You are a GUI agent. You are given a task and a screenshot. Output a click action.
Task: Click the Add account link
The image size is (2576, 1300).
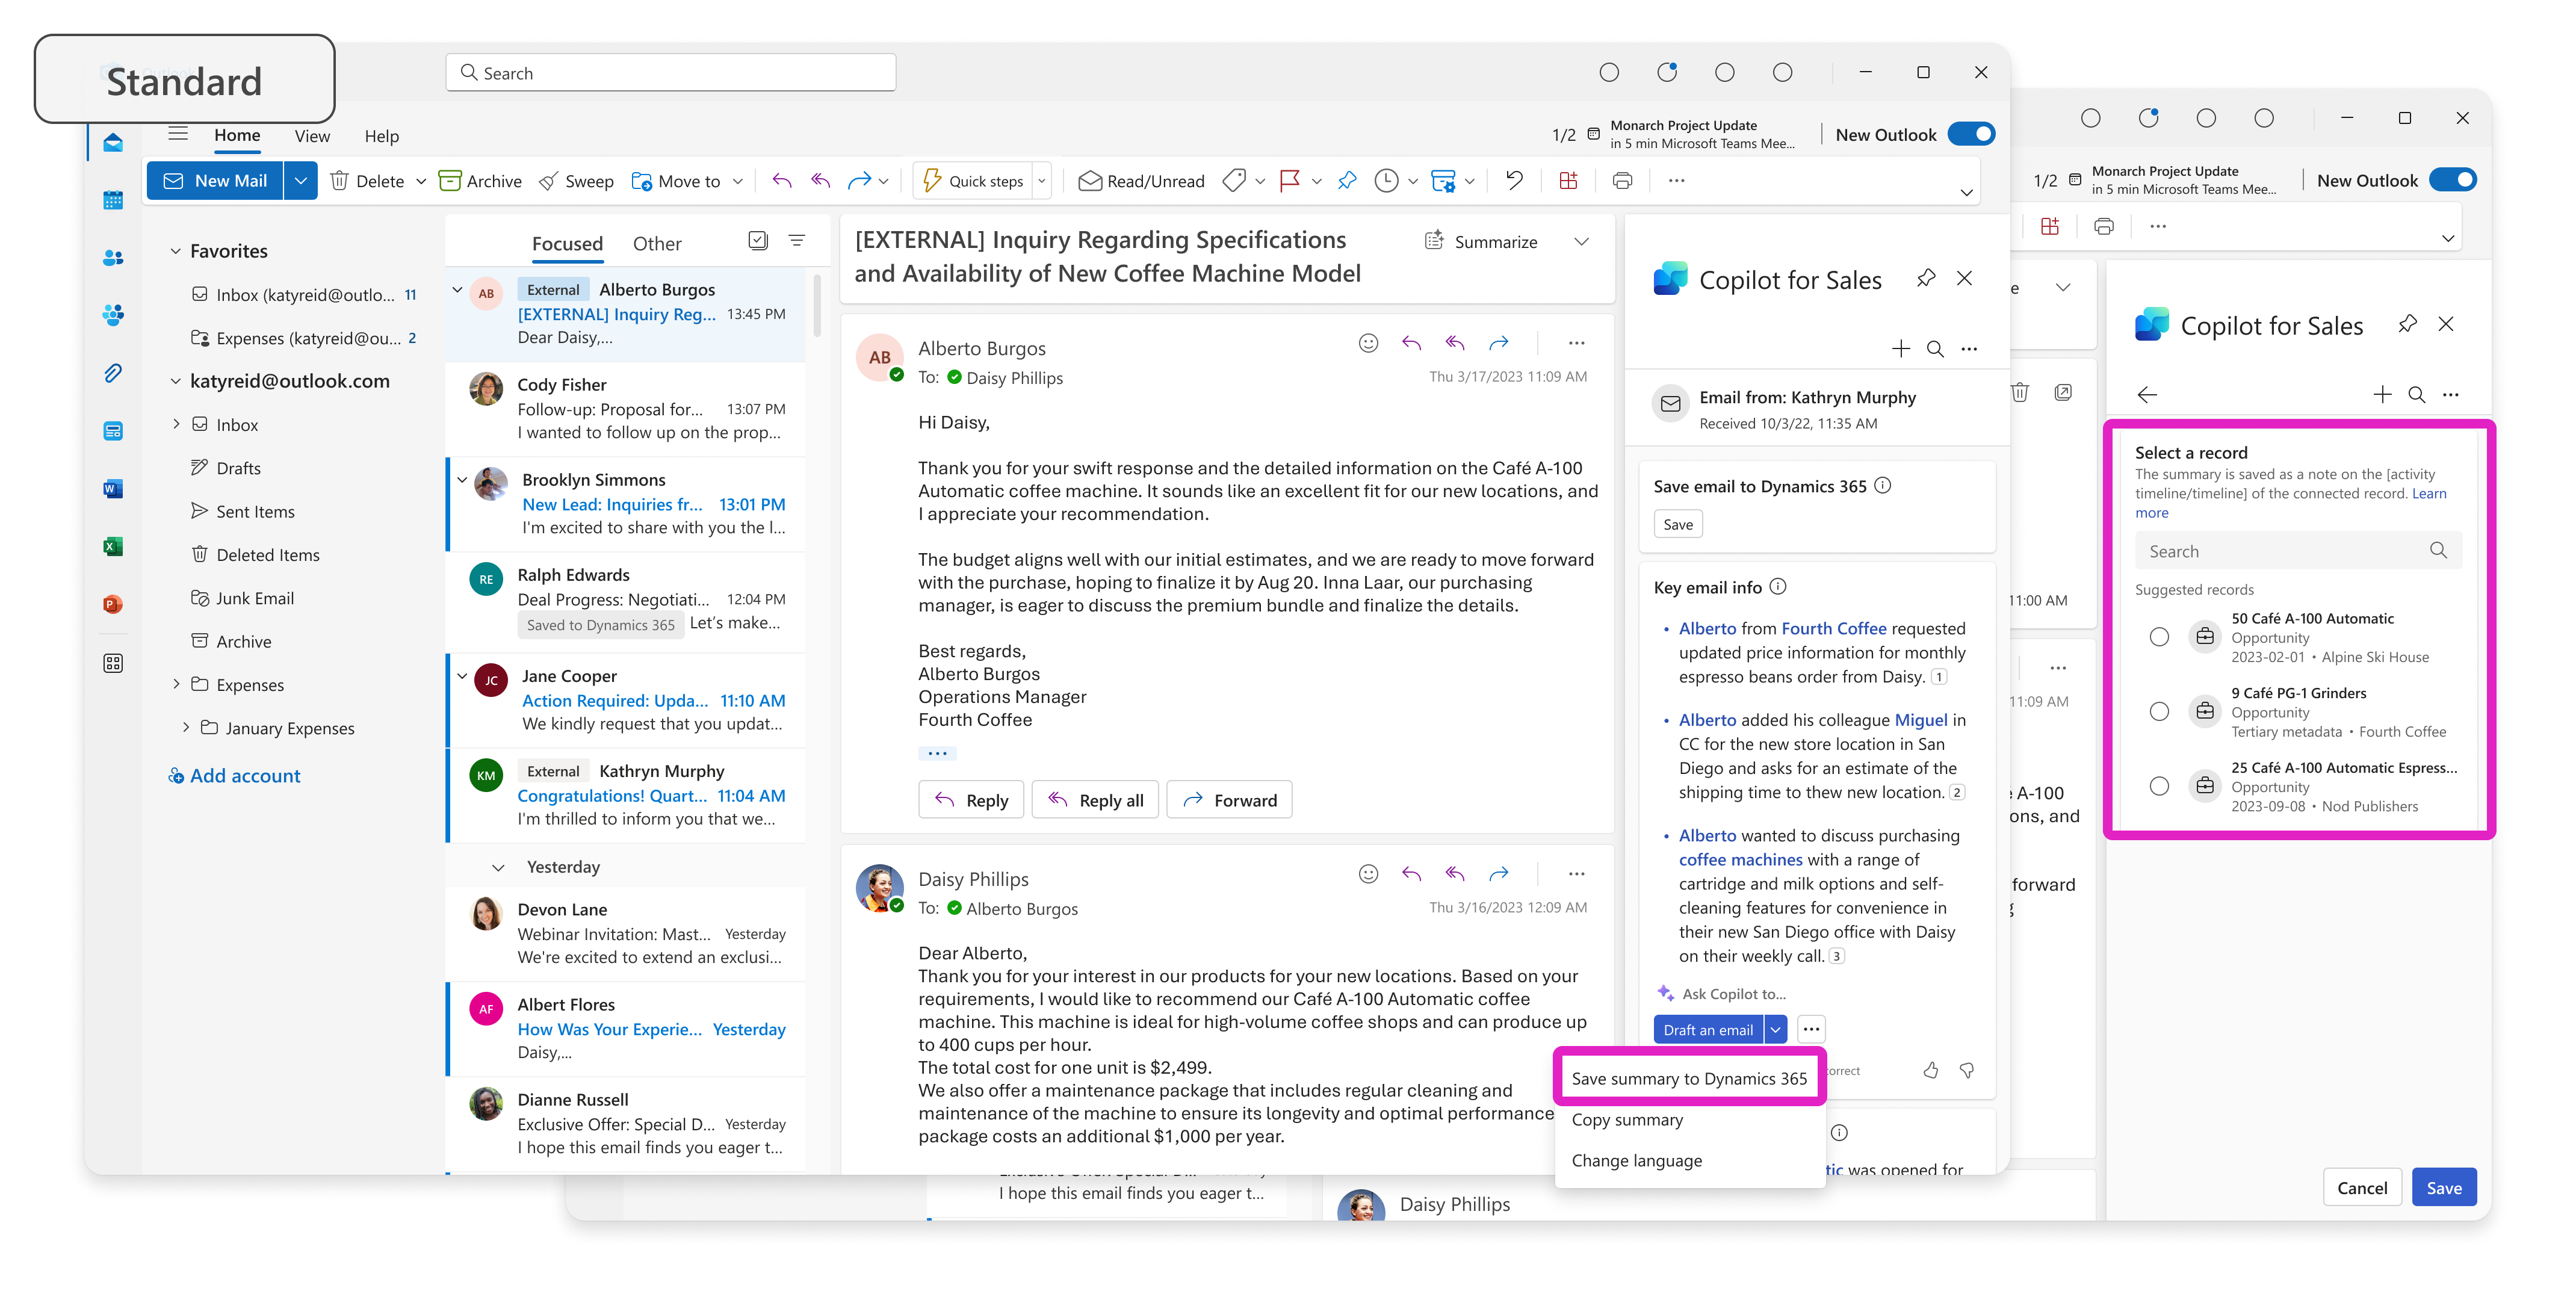(245, 776)
